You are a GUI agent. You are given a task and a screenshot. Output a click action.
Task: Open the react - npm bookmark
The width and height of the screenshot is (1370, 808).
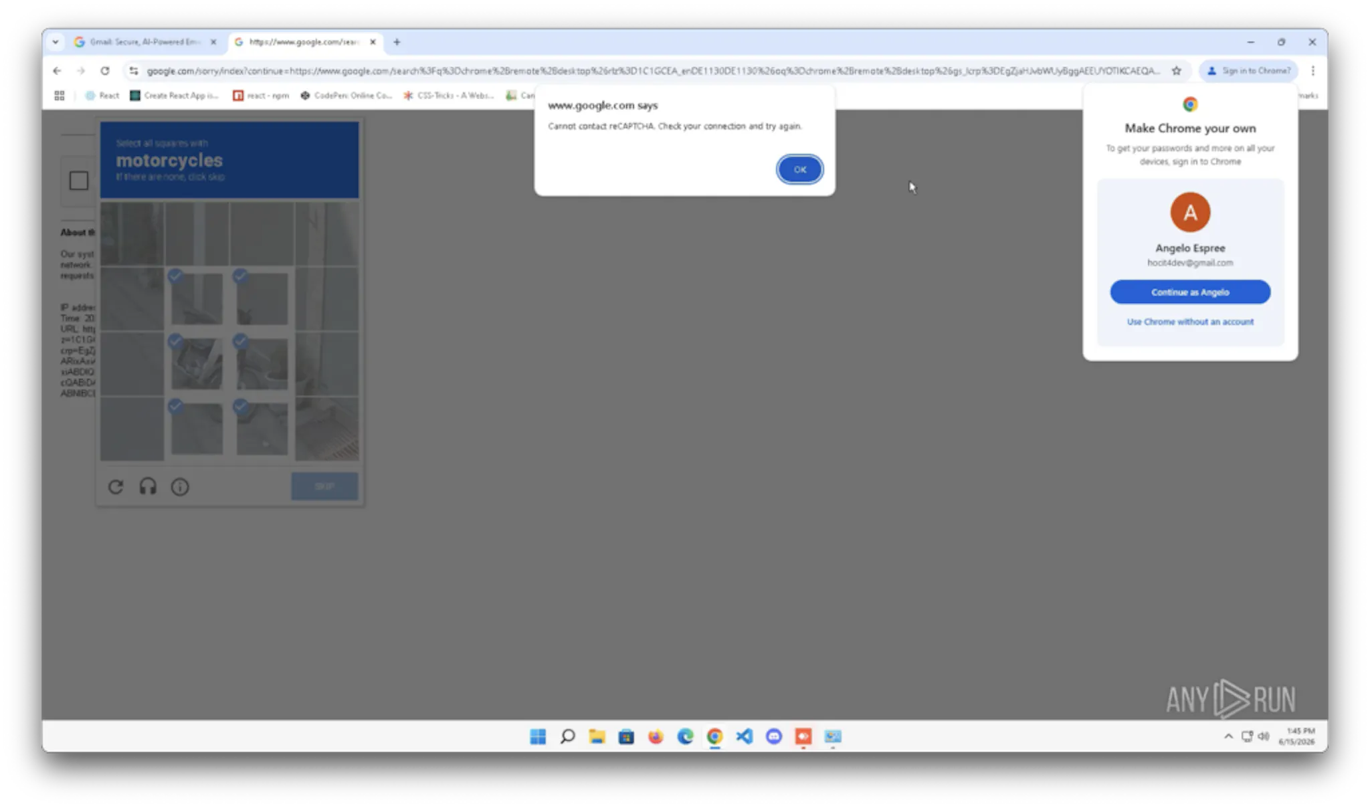coord(260,95)
